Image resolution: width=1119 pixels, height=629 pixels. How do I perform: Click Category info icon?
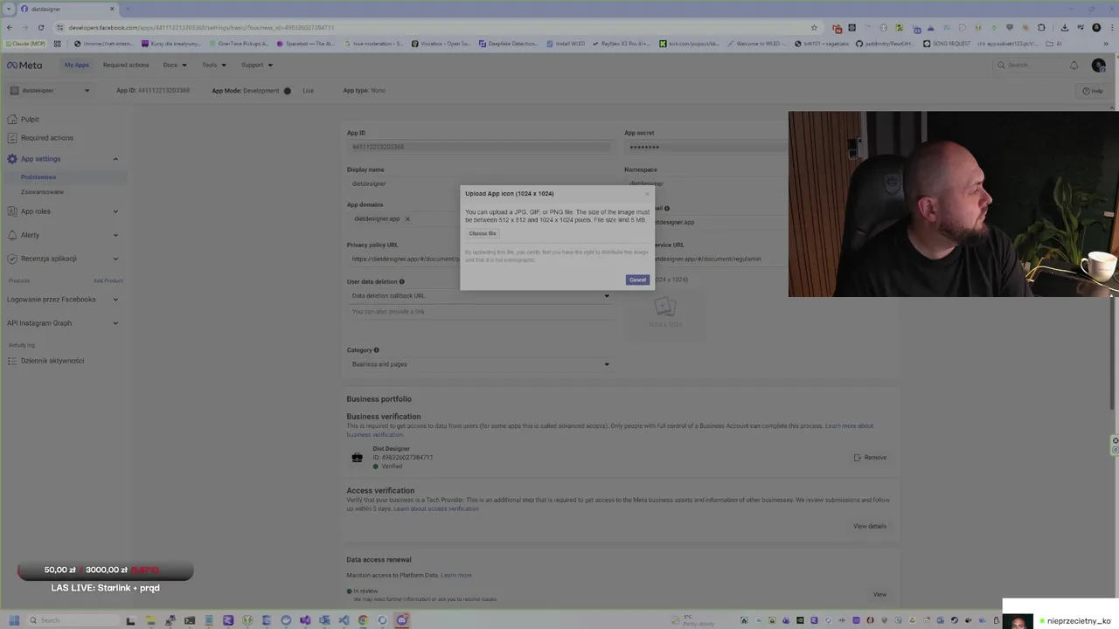point(377,350)
